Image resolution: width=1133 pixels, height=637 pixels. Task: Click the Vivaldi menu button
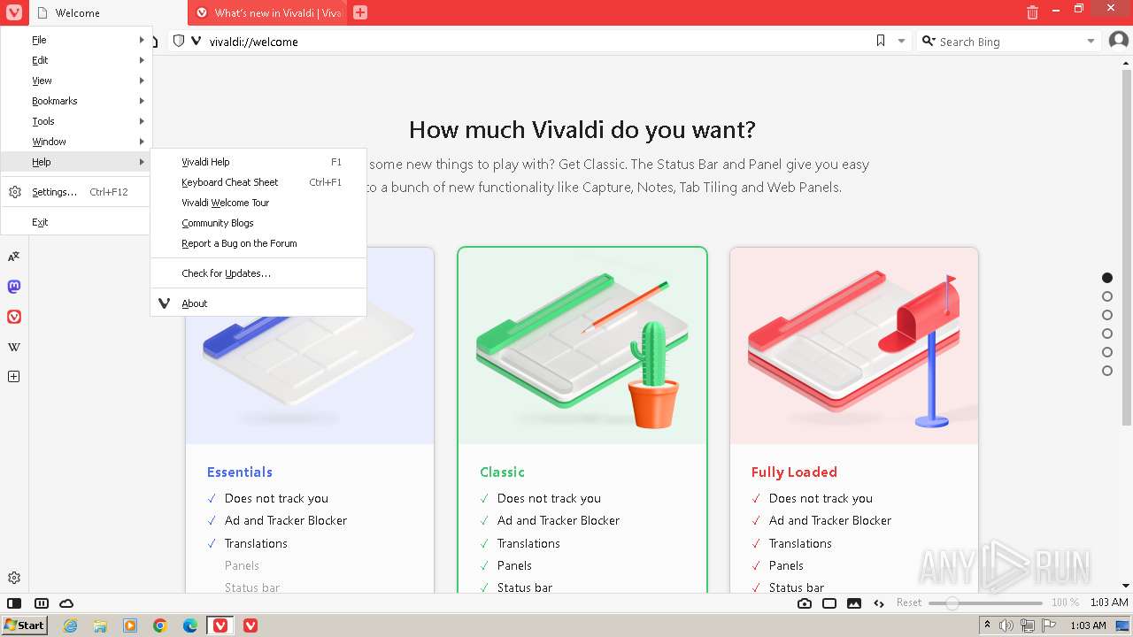[14, 12]
